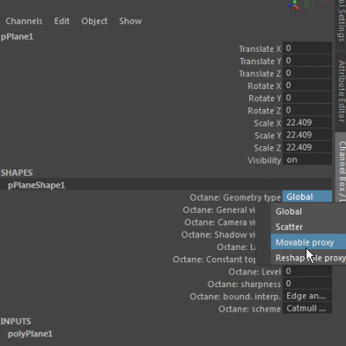Open the Object menu
This screenshot has width=346, height=346.
[x=94, y=21]
